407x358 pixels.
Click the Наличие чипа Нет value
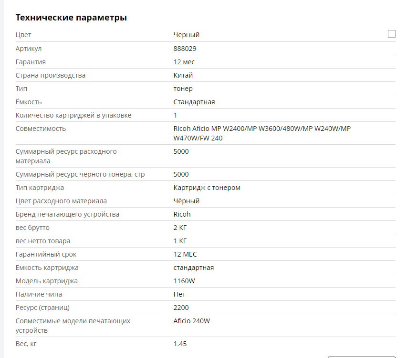pyautogui.click(x=179, y=294)
